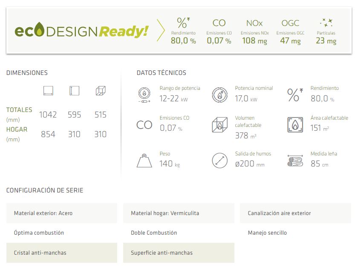Click the flue outlet value ø200 mm
The height and width of the screenshot is (267, 361).
[250, 164]
